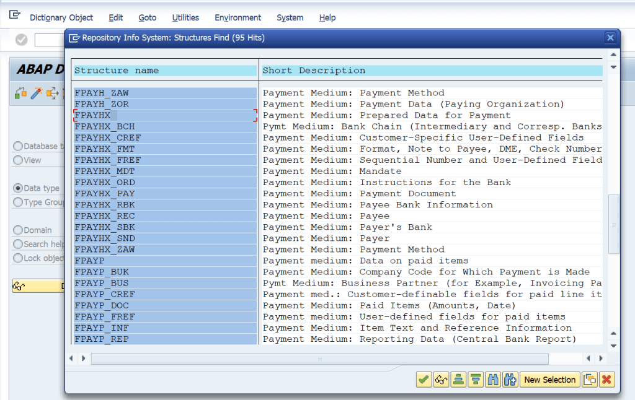
Task: Open Help from the menu bar
Action: click(x=327, y=17)
